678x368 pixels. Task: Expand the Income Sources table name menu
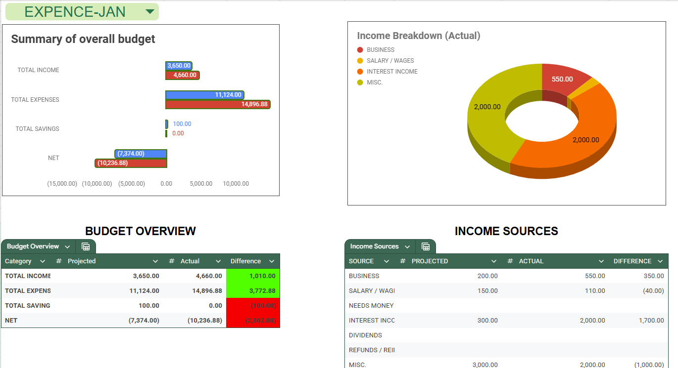tap(407, 246)
